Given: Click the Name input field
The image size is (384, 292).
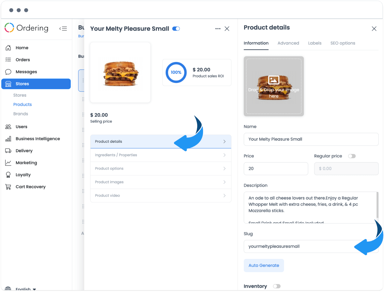Looking at the screenshot, I should pyautogui.click(x=311, y=139).
